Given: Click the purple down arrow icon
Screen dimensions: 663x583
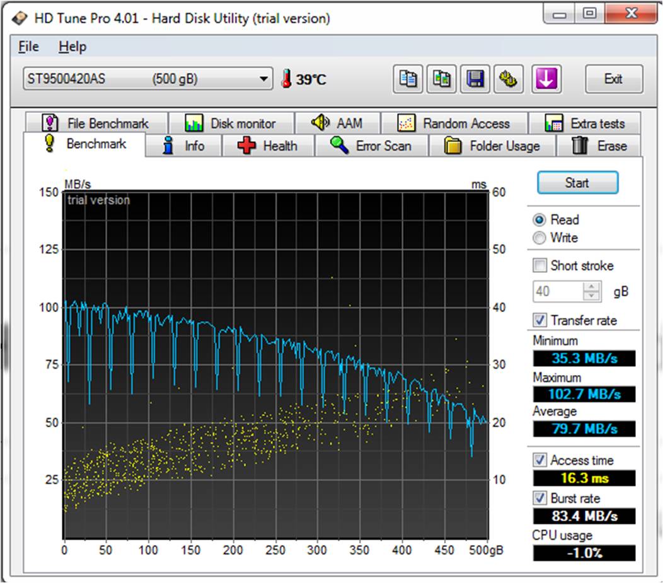Looking at the screenshot, I should click(x=546, y=79).
